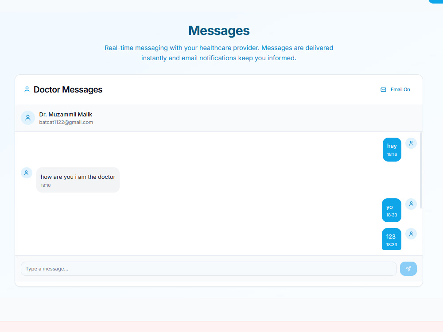Click the 'yo' message bubble

coord(392,210)
